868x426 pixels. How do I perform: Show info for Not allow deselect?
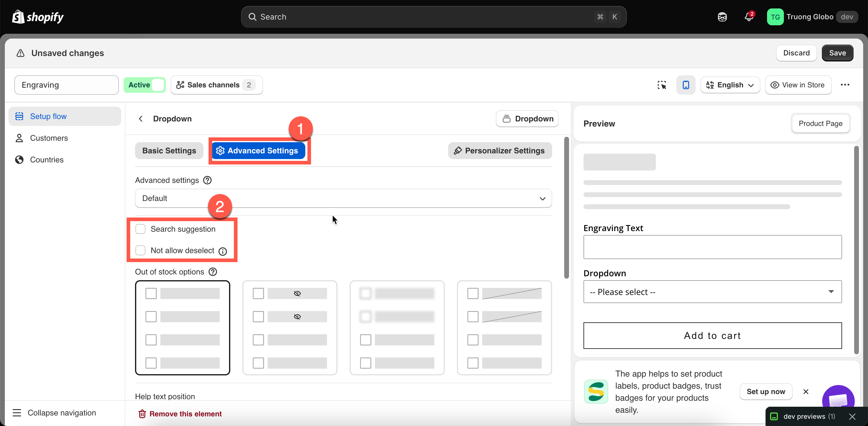pos(223,251)
